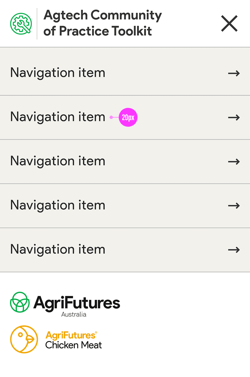Click the arrow on the first navigation item
This screenshot has width=250, height=377.
pyautogui.click(x=234, y=73)
